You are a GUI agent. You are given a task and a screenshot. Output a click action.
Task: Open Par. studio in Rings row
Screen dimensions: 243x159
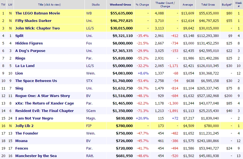(89, 58)
